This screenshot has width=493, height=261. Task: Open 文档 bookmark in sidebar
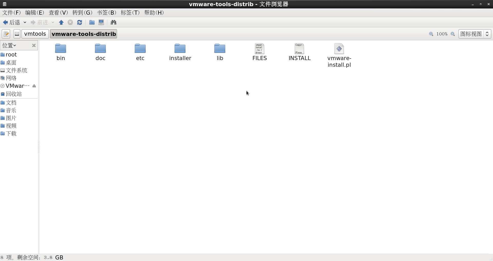tap(19, 103)
